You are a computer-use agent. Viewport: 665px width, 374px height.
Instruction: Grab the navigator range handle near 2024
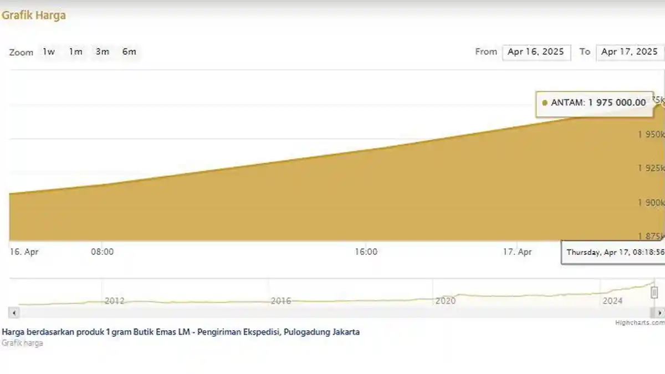tap(654, 292)
